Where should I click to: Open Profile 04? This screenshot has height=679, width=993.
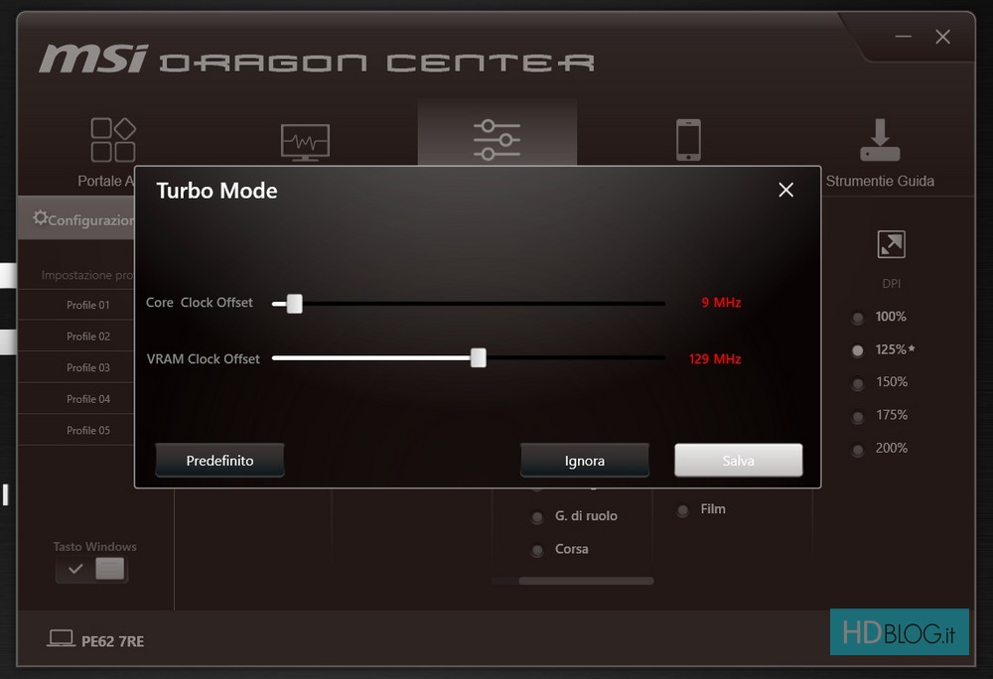(88, 399)
